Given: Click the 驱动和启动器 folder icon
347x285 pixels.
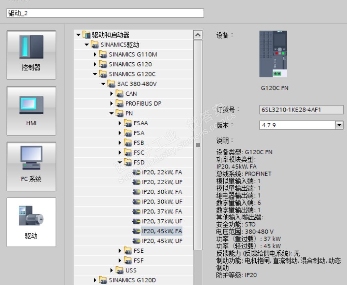Looking at the screenshot, I should tap(86, 35).
